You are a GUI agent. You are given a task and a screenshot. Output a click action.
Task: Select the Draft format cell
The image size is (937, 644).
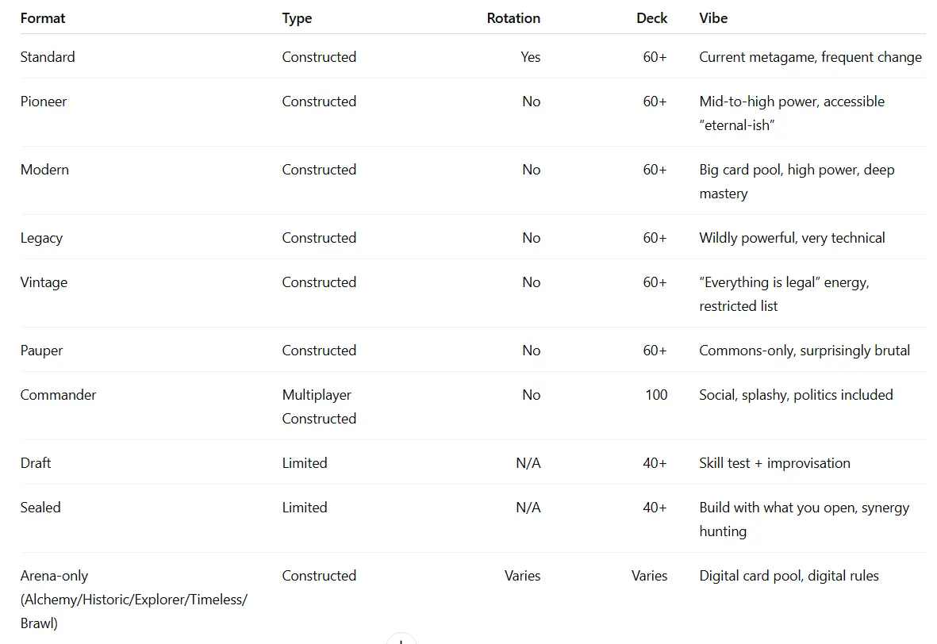point(36,463)
